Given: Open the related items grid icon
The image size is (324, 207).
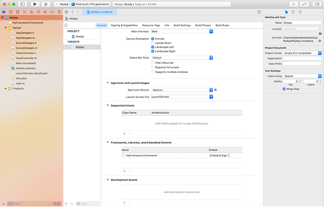Looking at the screenshot, I should pyautogui.click(x=66, y=12).
